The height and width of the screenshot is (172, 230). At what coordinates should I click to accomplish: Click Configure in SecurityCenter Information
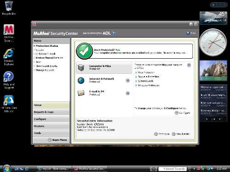coord(162,134)
